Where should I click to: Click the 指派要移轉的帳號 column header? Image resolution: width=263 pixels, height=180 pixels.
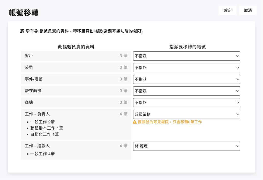click(187, 47)
